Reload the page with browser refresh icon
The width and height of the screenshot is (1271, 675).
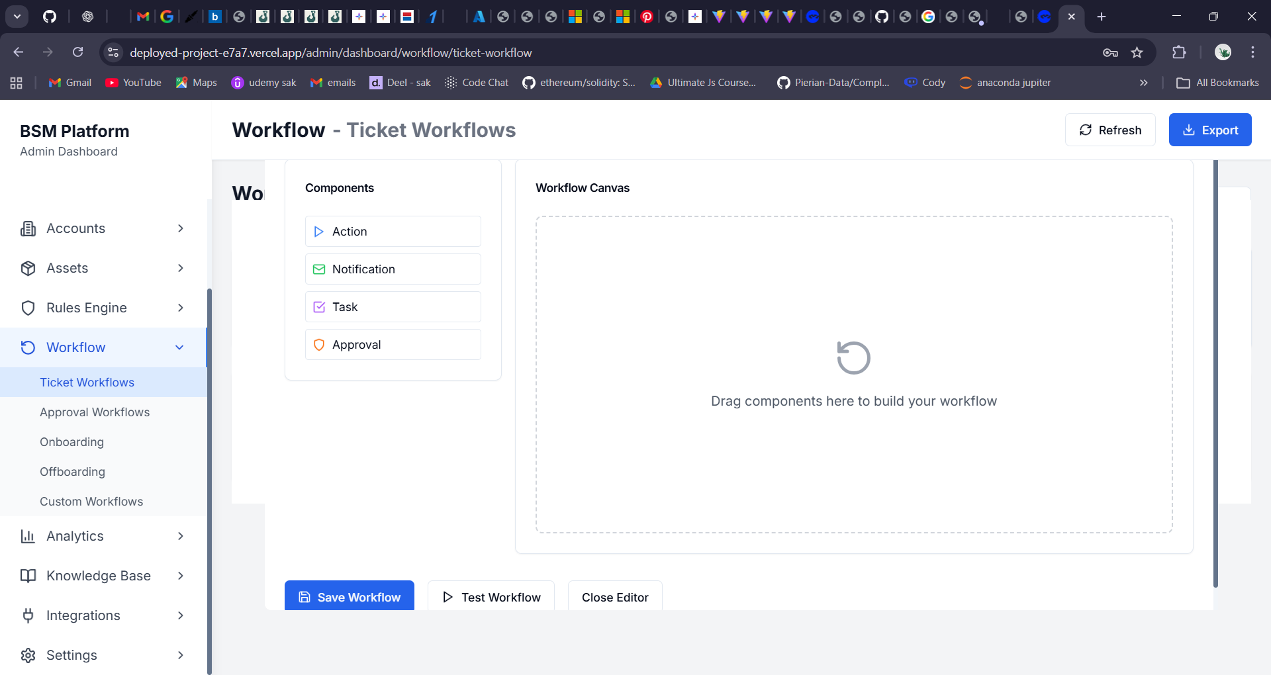(77, 52)
